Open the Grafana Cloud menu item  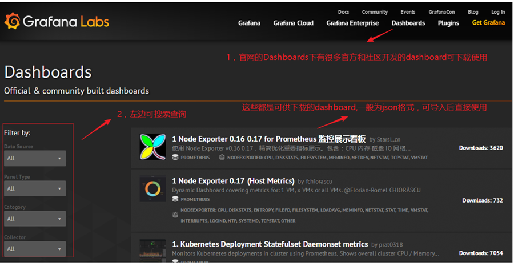tap(294, 23)
